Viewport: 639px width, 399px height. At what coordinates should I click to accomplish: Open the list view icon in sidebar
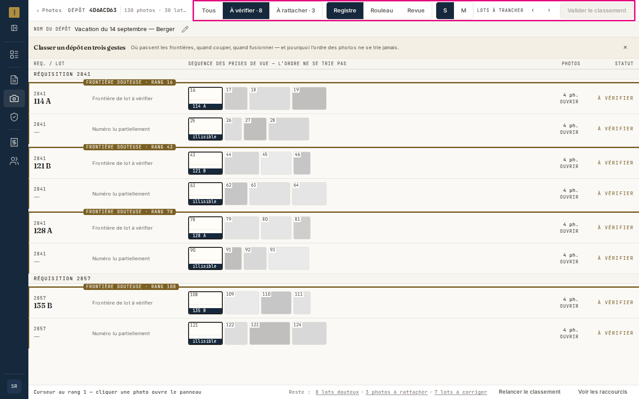coord(14,54)
